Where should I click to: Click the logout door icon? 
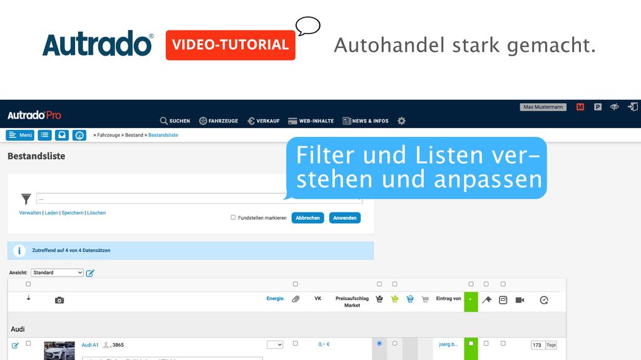click(x=632, y=107)
